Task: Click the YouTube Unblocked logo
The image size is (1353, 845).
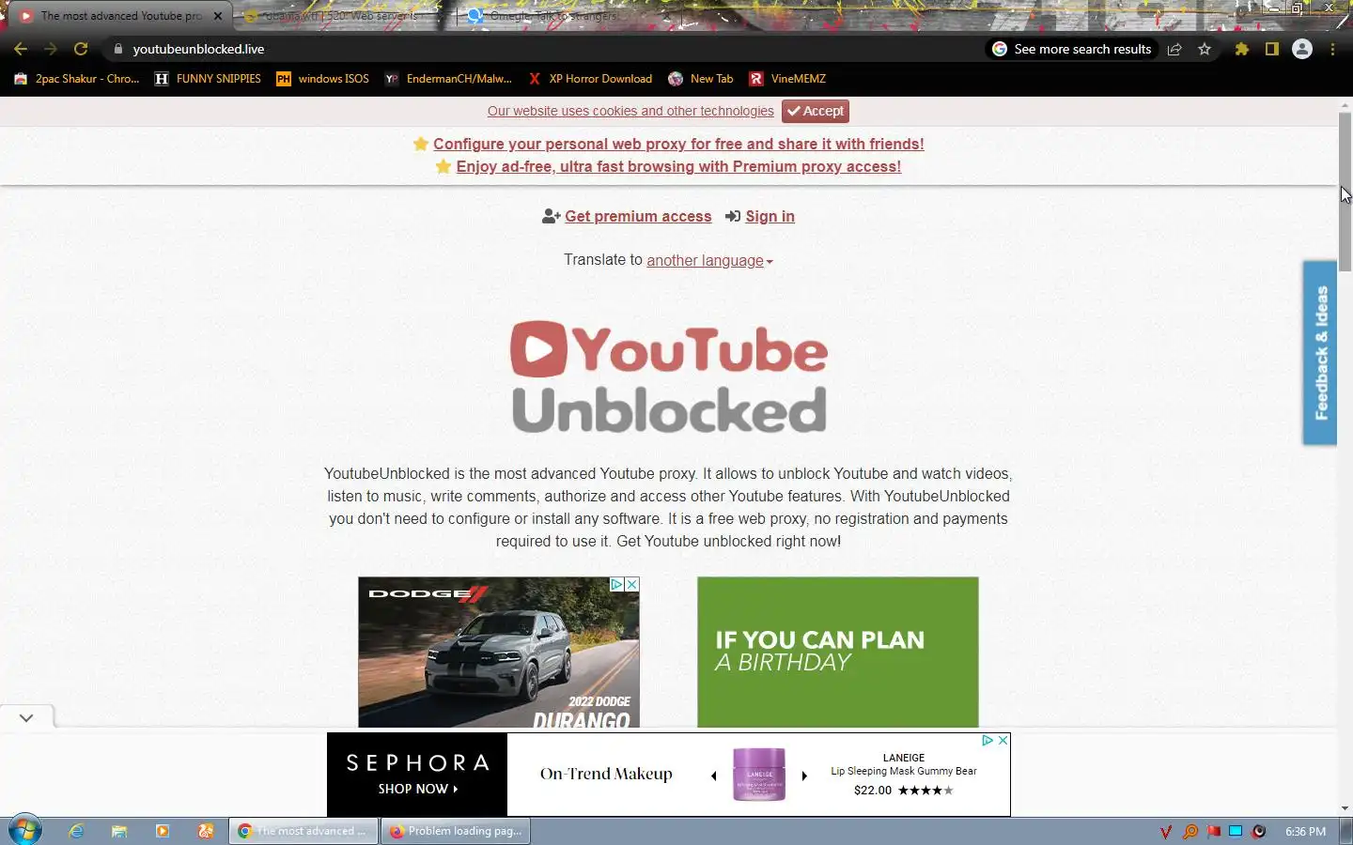Action: point(669,376)
